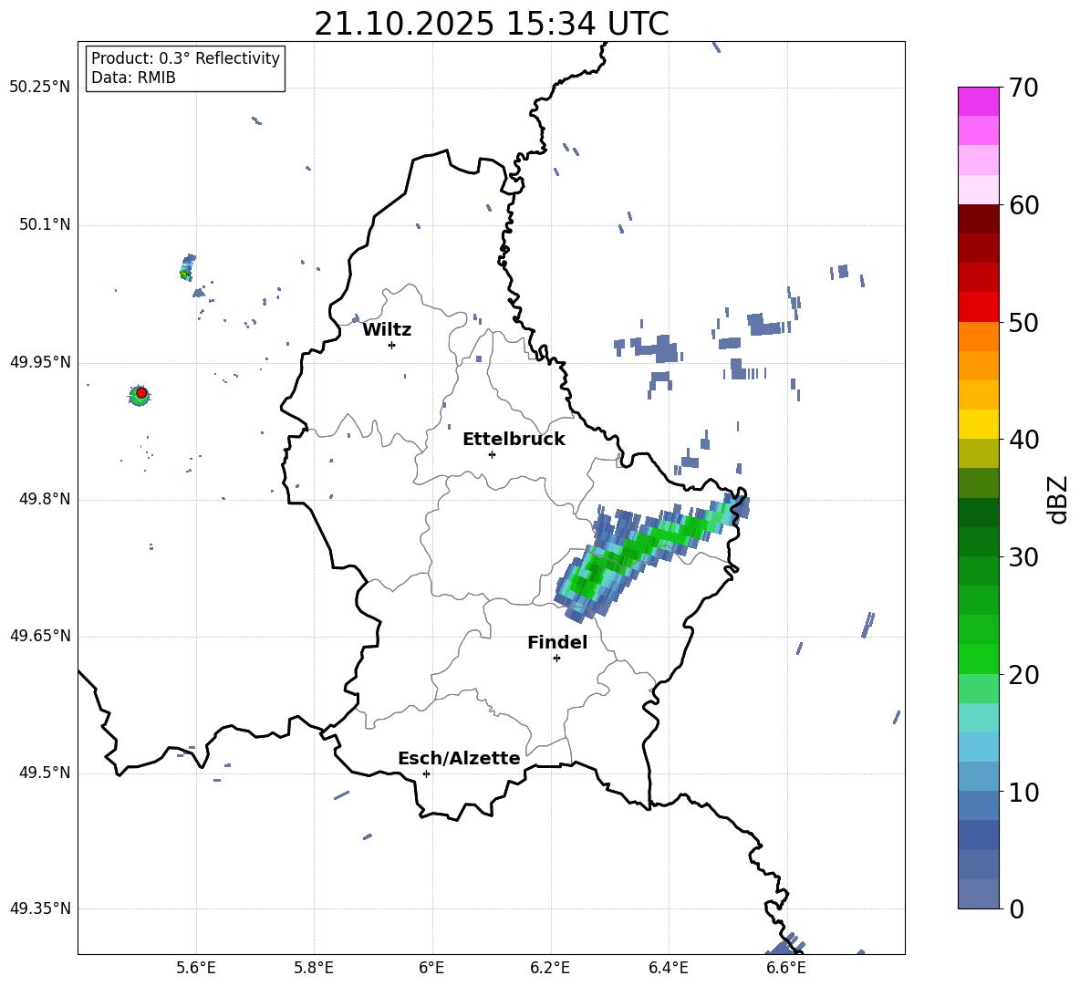This screenshot has width=1080, height=986.
Task: Click the 'Data: RMIB' label
Action: (x=133, y=78)
